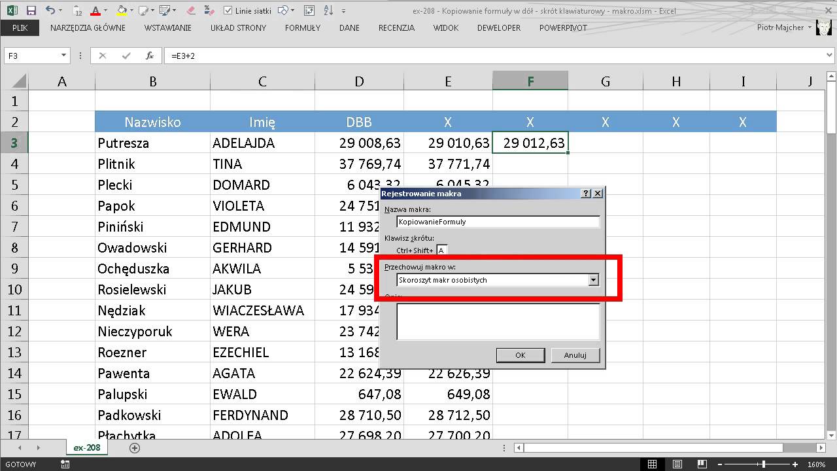Image resolution: width=837 pixels, height=471 pixels.
Task: Open the WSTAWIANIE ribbon tab
Action: [168, 28]
